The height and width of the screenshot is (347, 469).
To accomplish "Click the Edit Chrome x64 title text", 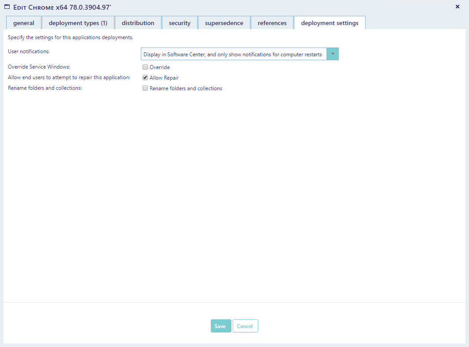I will (62, 7).
